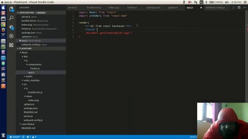Open the Chrome icon in the Ubuntu launcher
The image size is (248, 139).
click(x=3, y=24)
